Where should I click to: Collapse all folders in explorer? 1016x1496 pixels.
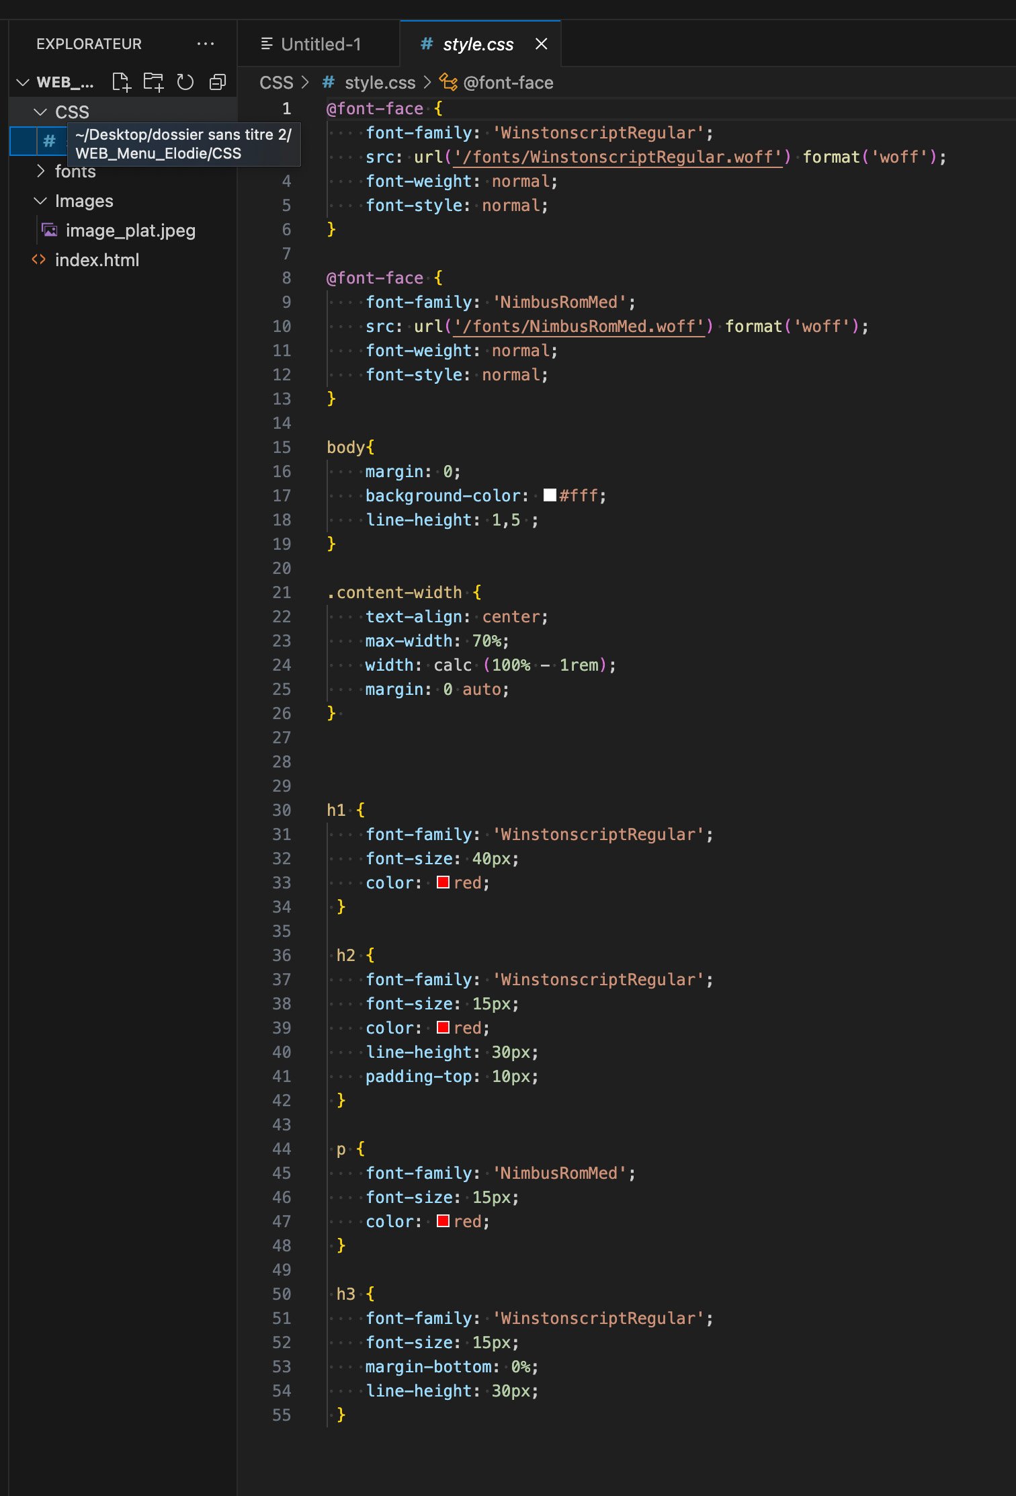click(x=217, y=82)
